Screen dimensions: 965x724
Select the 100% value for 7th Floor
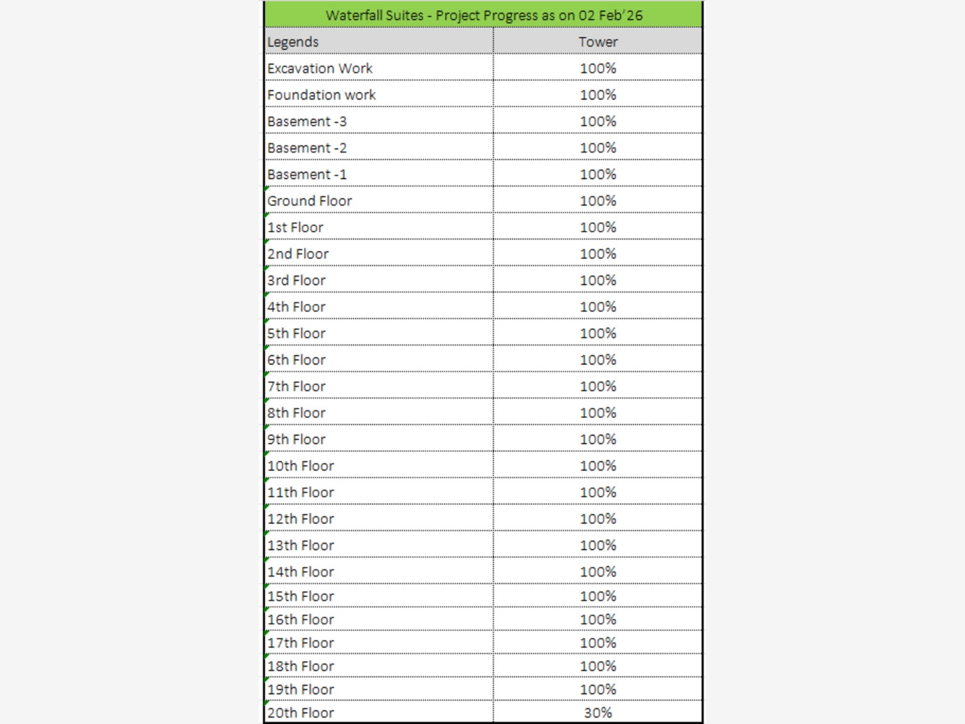click(598, 386)
